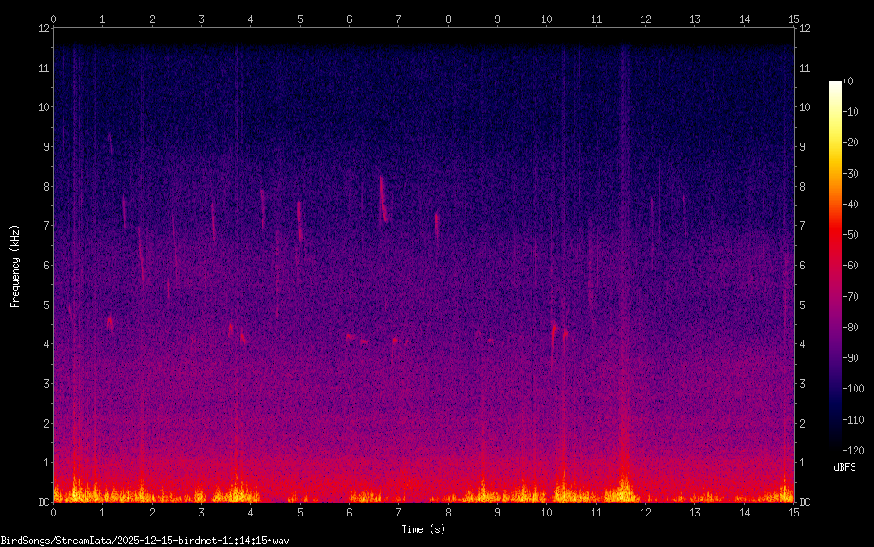Click the 7 kHz streak near 7.8 seconds
Screen dimensions: 874x547
[x=438, y=224]
